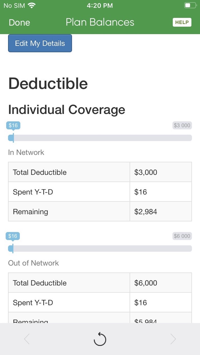Tap the browser back arrow
200x355 pixels.
click(27, 339)
